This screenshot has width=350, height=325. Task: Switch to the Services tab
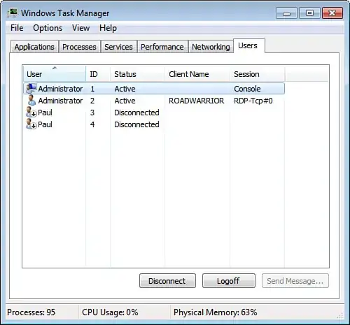click(x=118, y=47)
